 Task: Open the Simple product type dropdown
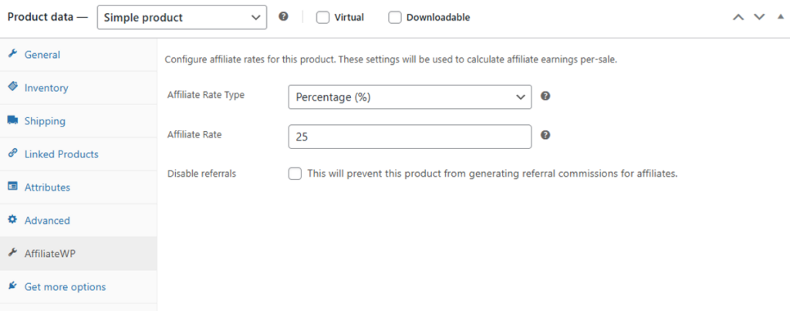coord(182,18)
